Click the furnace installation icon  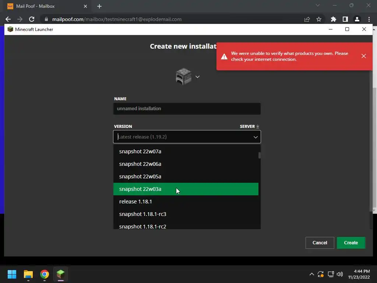[183, 77]
